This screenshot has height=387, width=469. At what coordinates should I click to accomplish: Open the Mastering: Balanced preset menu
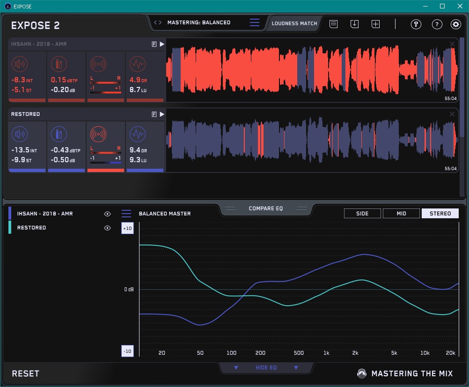pyautogui.click(x=254, y=22)
